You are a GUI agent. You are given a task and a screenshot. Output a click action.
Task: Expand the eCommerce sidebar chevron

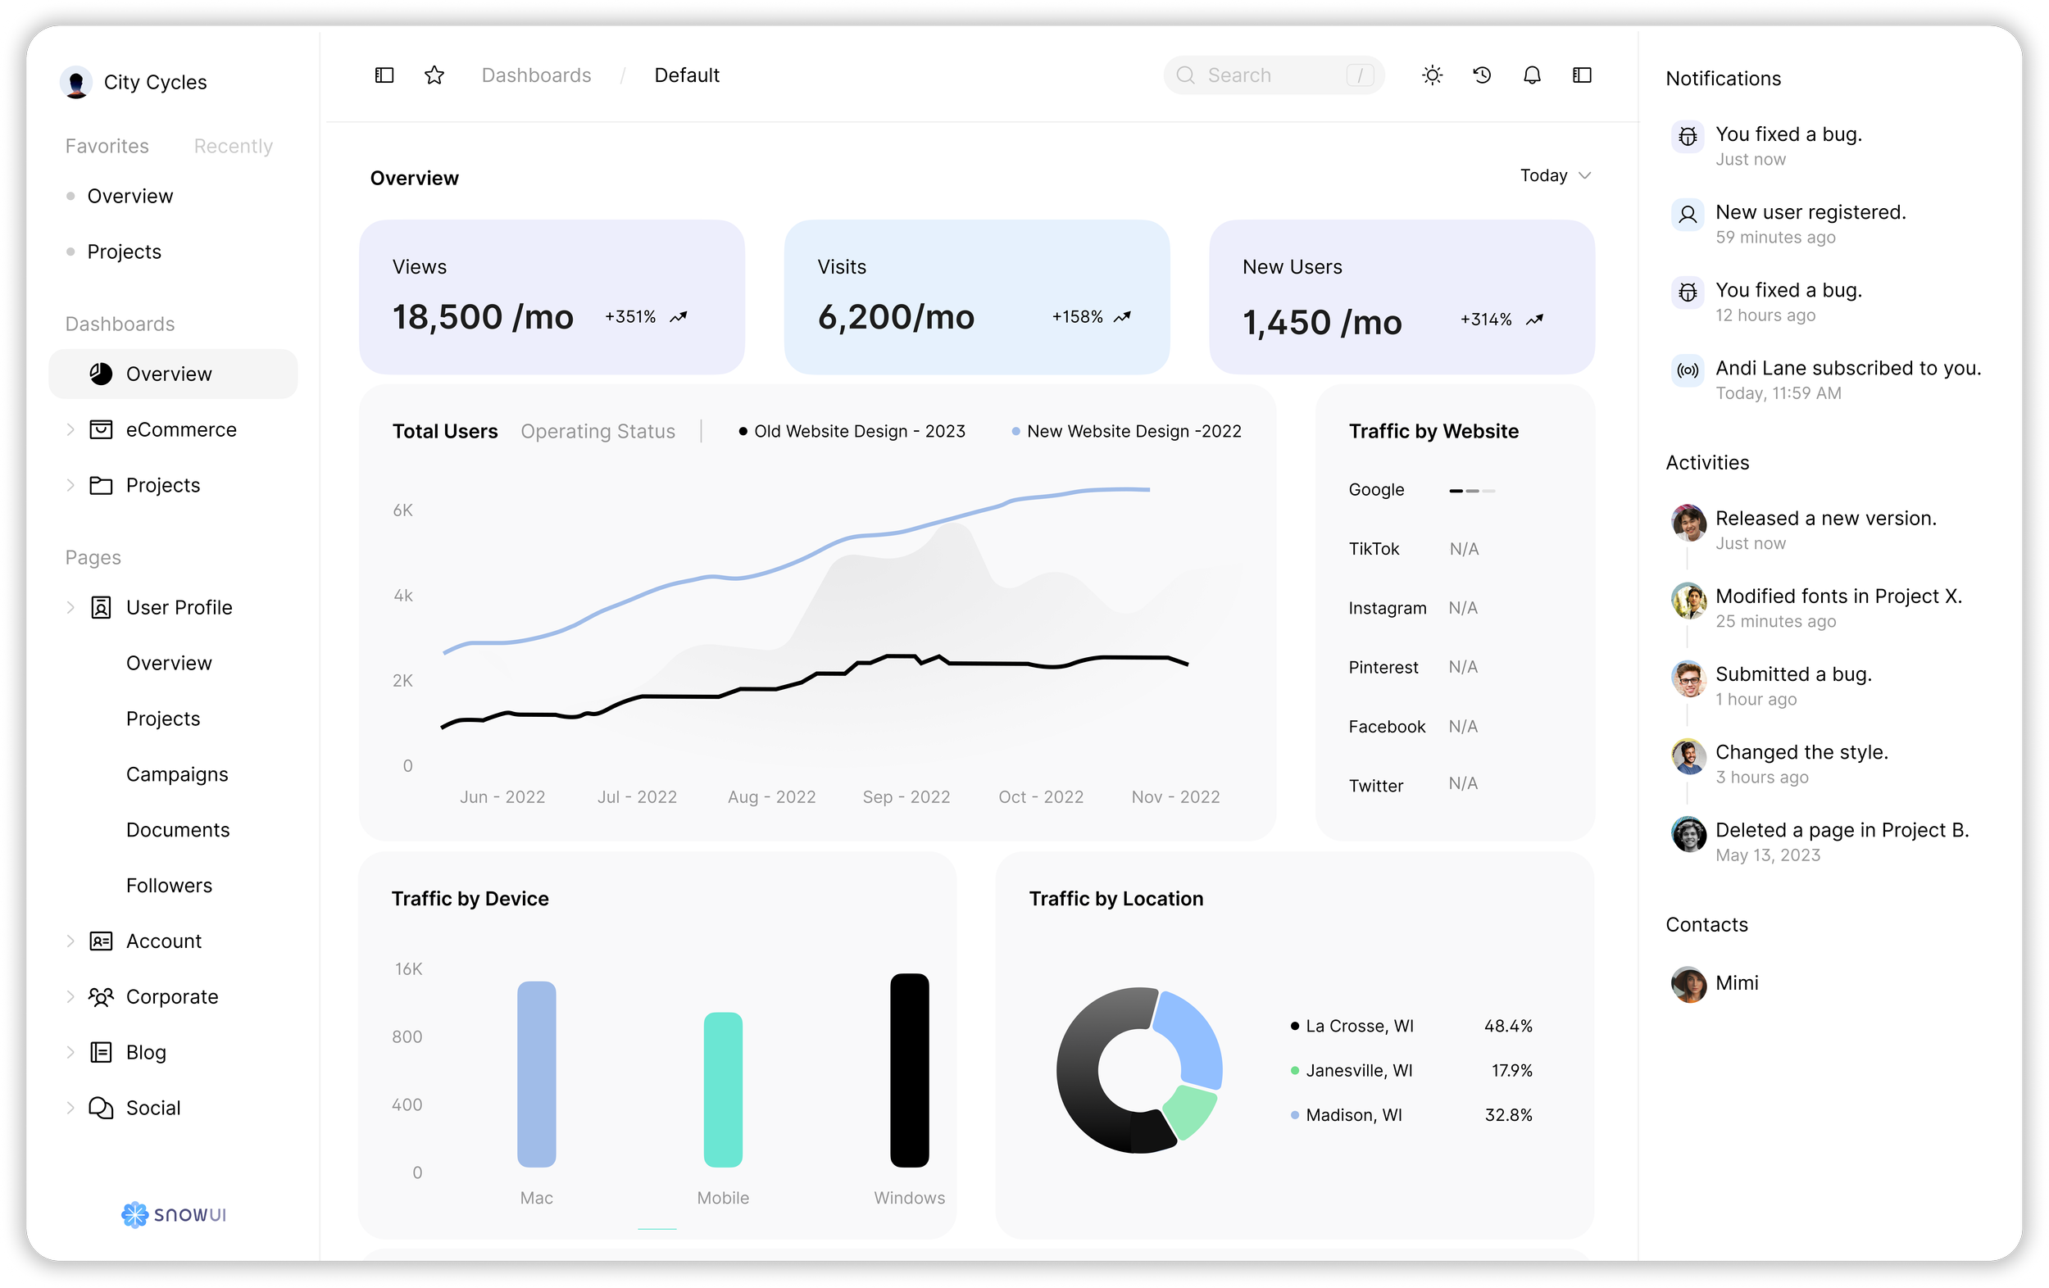(70, 429)
